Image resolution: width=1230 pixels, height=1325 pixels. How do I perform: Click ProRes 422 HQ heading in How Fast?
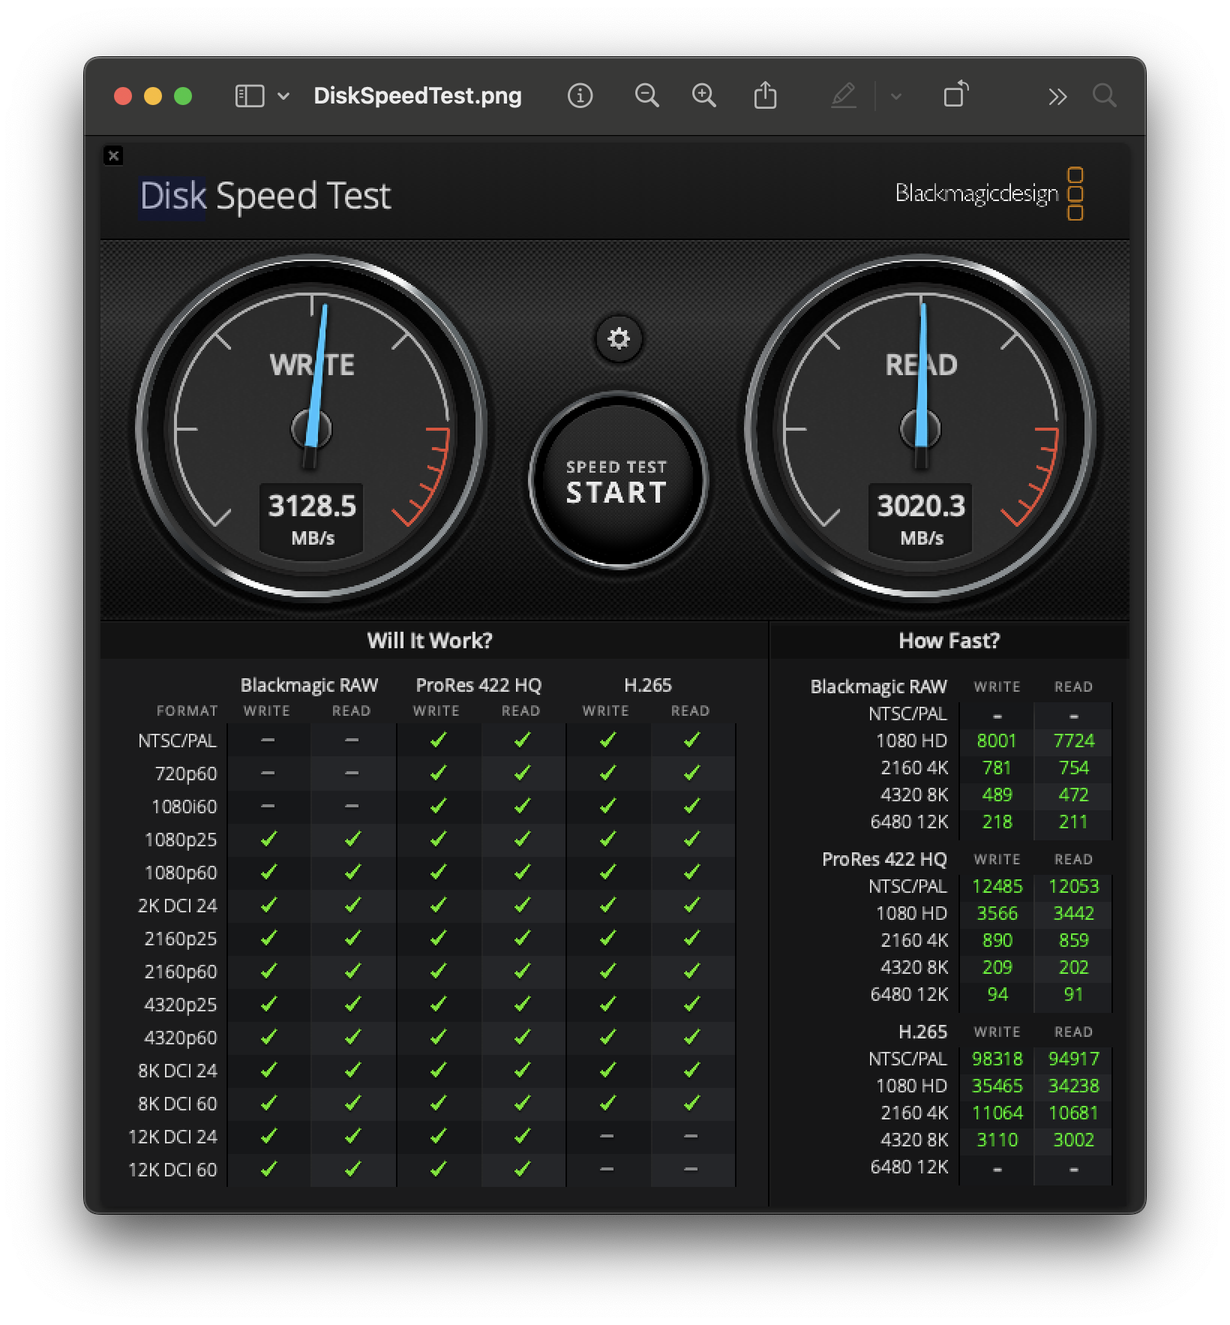(x=884, y=859)
